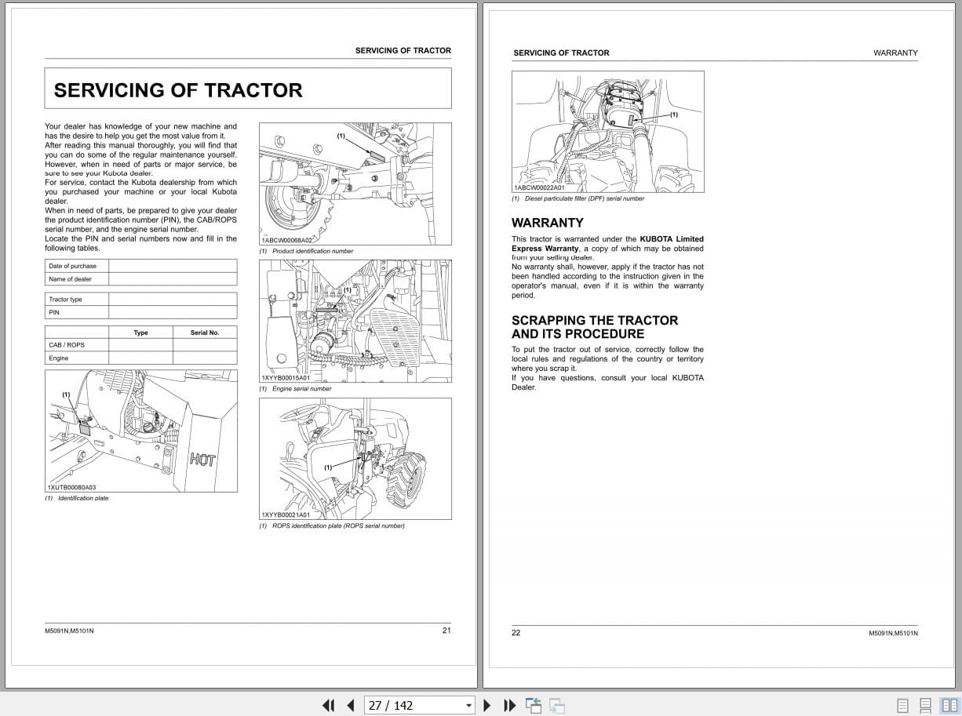This screenshot has height=716, width=962.
Task: Click the ROPS identification plate figure
Action: tap(355, 457)
